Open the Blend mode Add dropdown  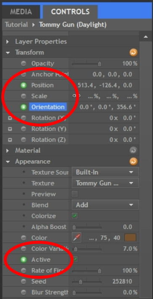tap(105, 205)
